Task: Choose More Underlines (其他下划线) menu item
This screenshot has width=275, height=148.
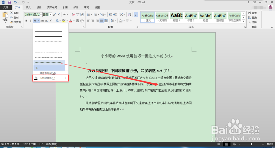Action: coord(49,73)
